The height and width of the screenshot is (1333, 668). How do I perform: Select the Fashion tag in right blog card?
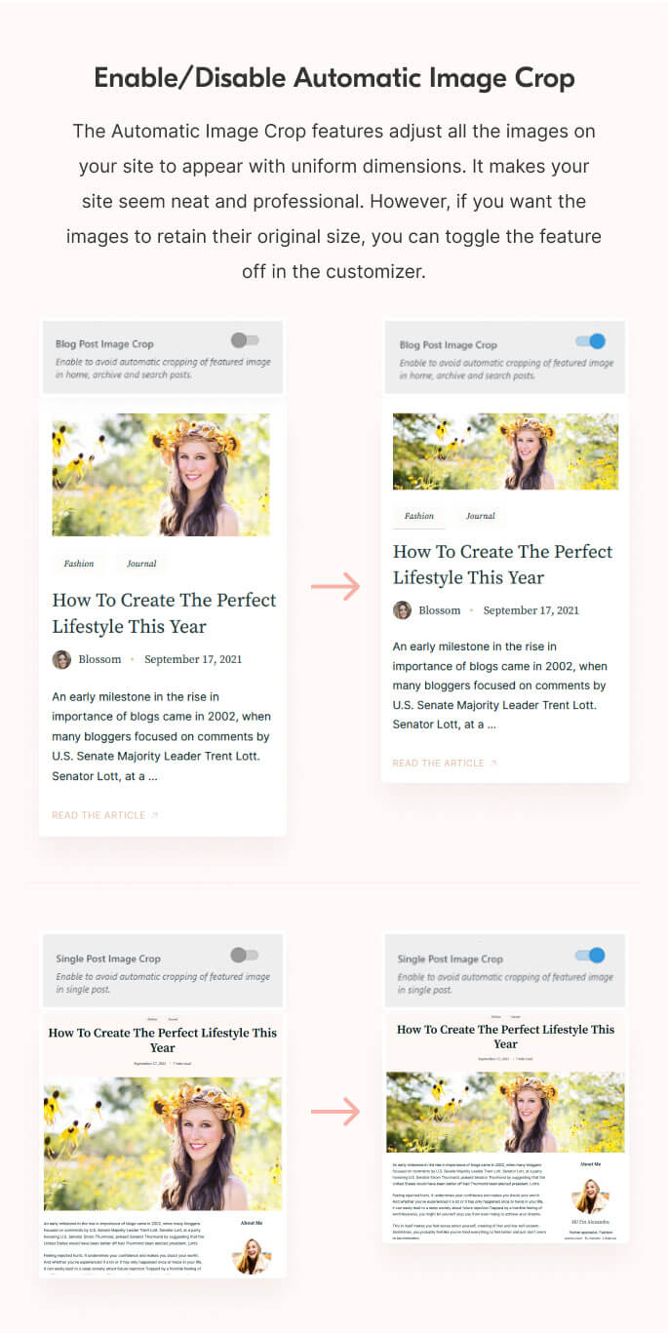(x=419, y=516)
